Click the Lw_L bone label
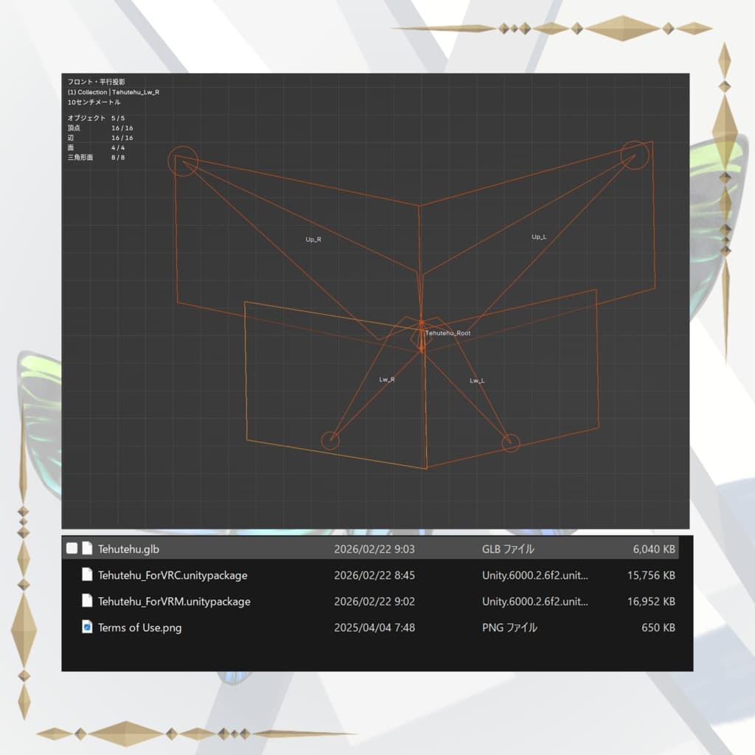 point(477,380)
